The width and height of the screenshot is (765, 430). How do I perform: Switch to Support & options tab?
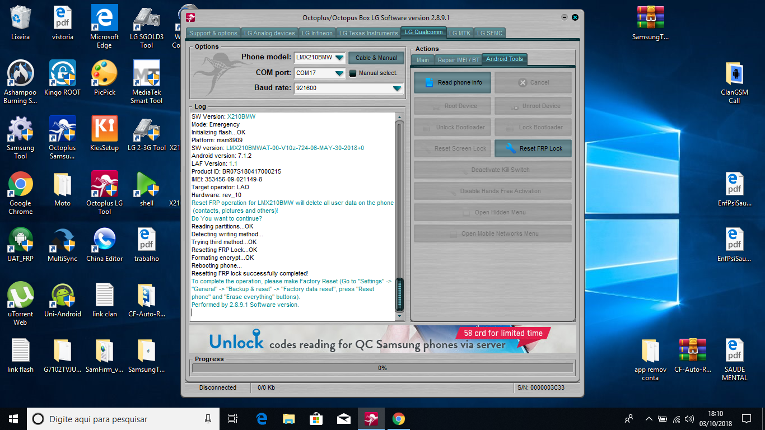(213, 33)
